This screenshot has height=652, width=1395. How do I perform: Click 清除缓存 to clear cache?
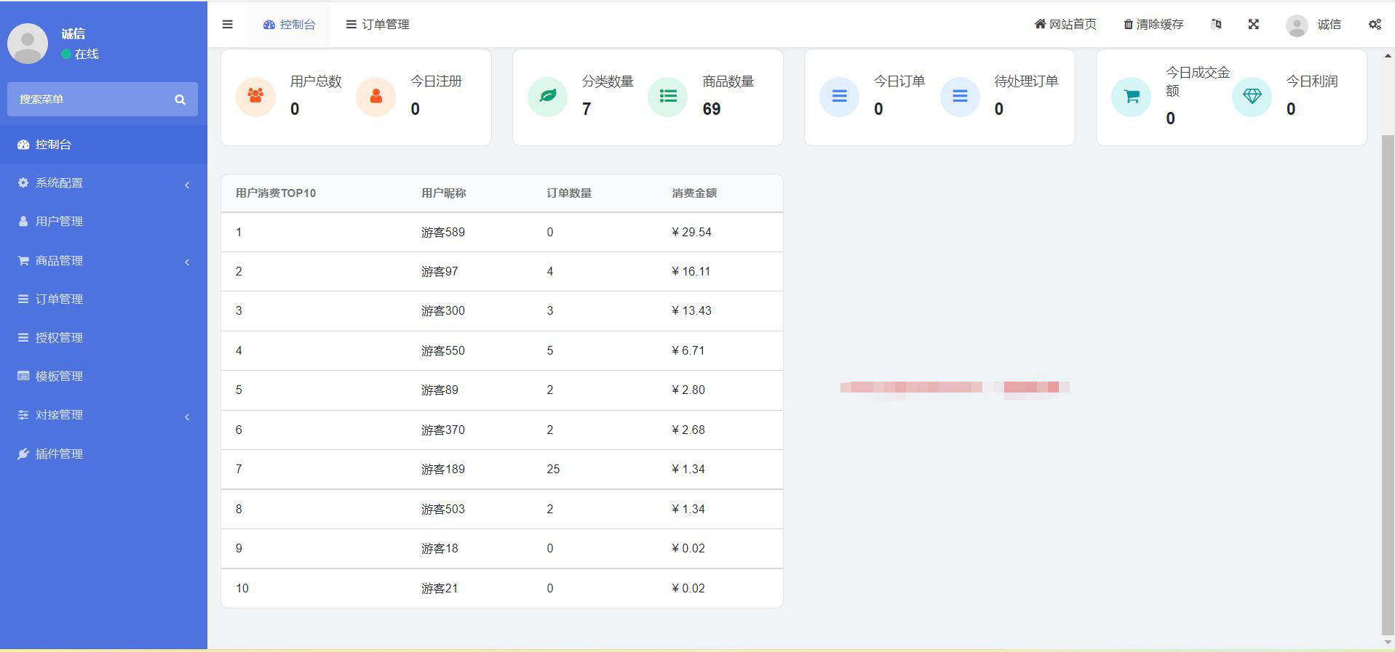coord(1153,24)
